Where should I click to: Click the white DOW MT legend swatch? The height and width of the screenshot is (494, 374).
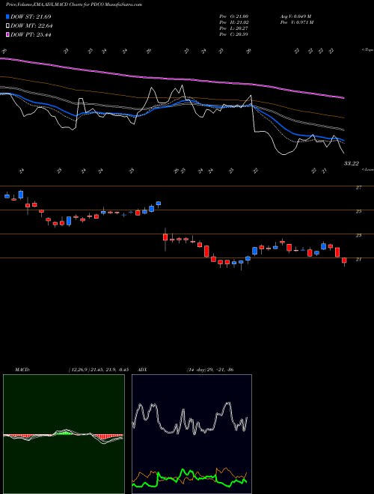[8, 26]
